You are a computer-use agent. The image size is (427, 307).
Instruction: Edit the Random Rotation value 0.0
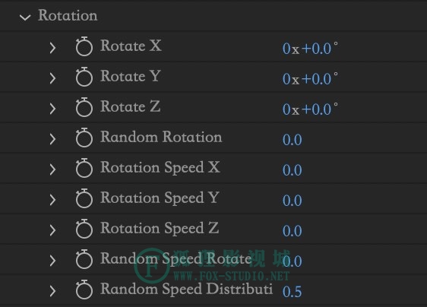[x=293, y=140]
